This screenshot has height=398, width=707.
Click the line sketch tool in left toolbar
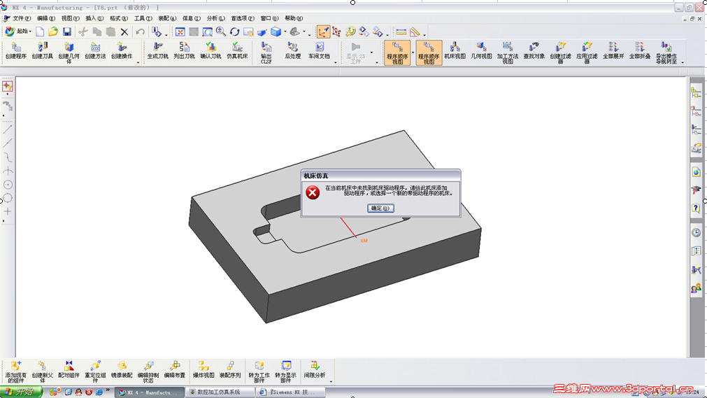pos(8,129)
